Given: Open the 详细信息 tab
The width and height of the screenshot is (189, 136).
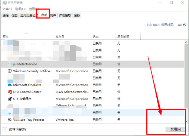Looking at the screenshot, I should pyautogui.click(x=65, y=15).
